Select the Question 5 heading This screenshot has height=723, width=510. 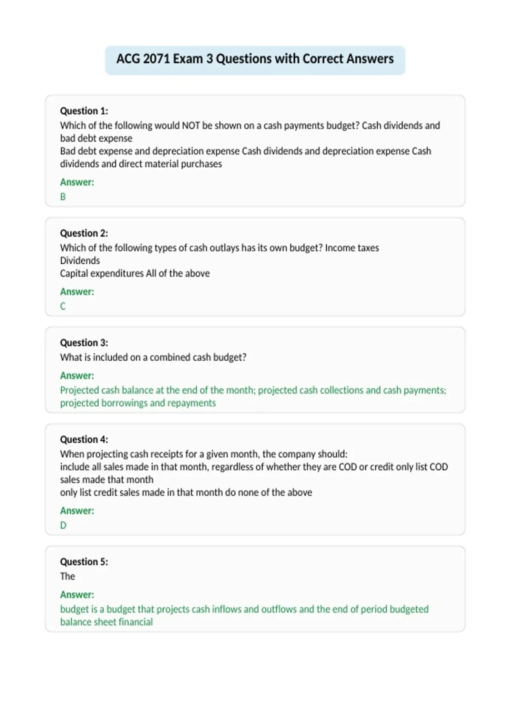click(84, 562)
